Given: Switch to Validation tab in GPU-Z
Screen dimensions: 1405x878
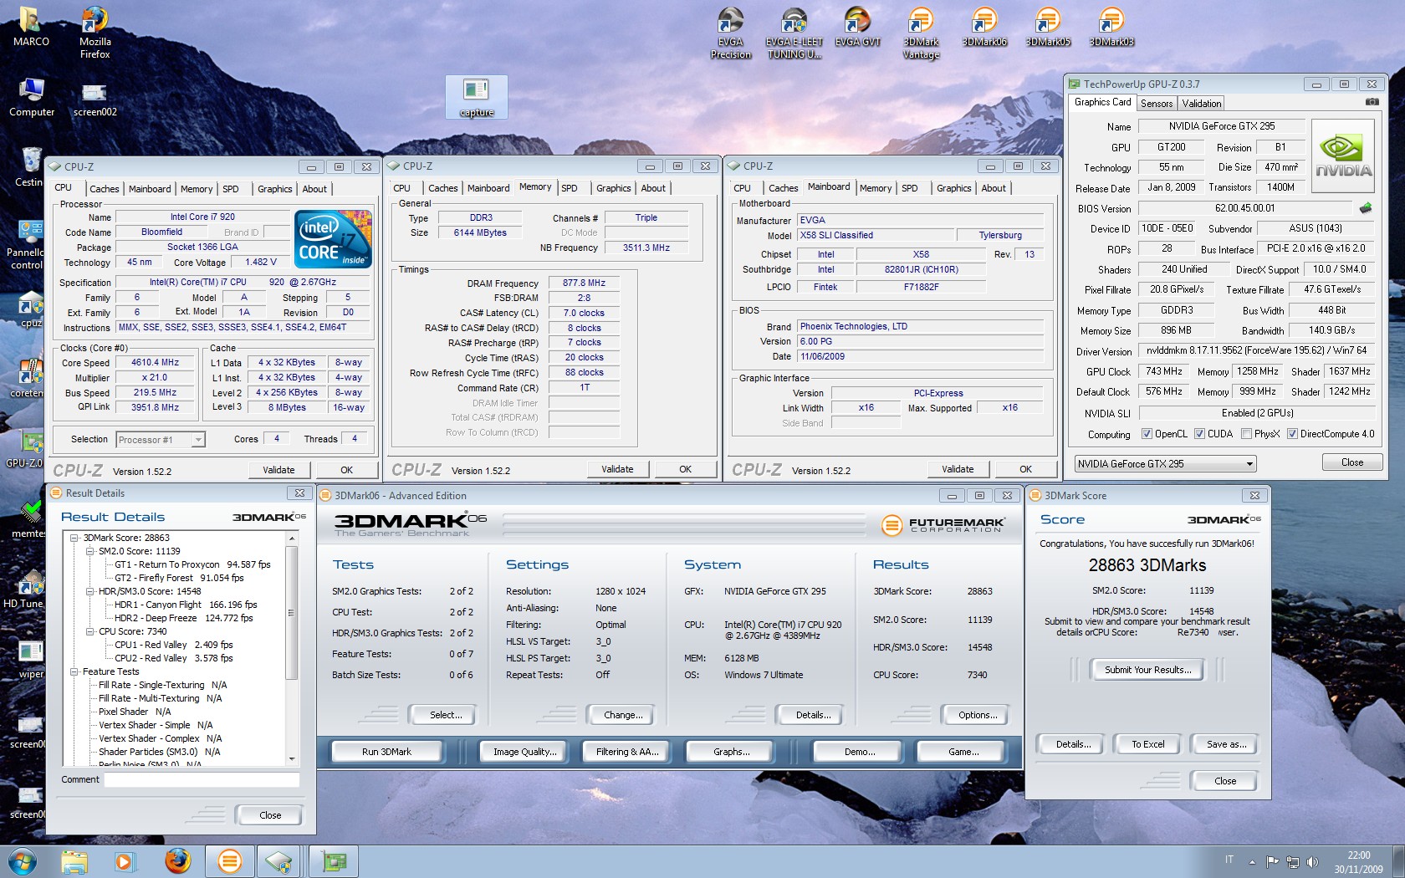Looking at the screenshot, I should [1202, 104].
